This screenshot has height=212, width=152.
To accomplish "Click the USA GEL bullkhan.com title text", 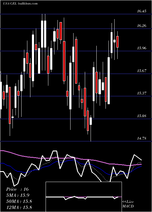I will tap(20, 4).
